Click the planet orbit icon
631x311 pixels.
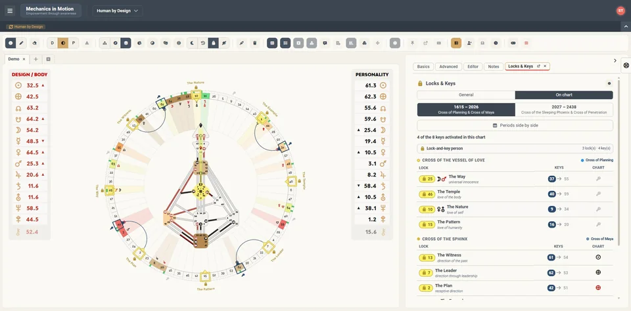[224, 43]
